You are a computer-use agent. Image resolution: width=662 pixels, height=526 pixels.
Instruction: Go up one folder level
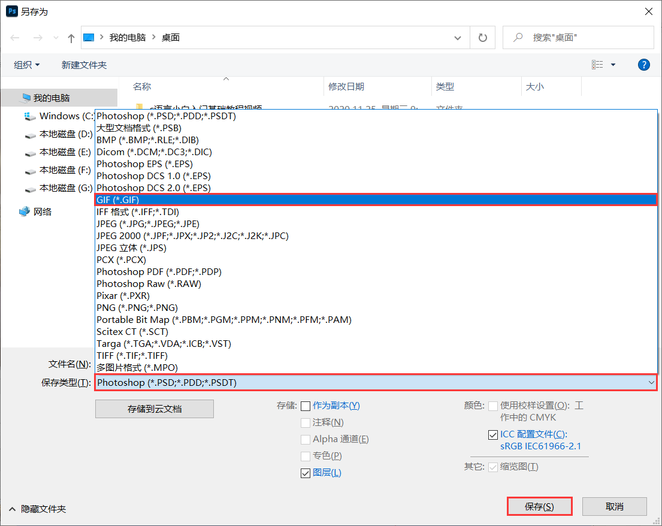[x=71, y=38]
